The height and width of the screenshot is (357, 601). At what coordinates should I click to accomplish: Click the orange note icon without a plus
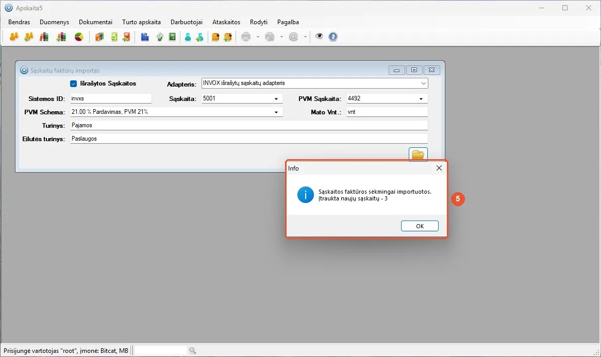click(x=215, y=37)
